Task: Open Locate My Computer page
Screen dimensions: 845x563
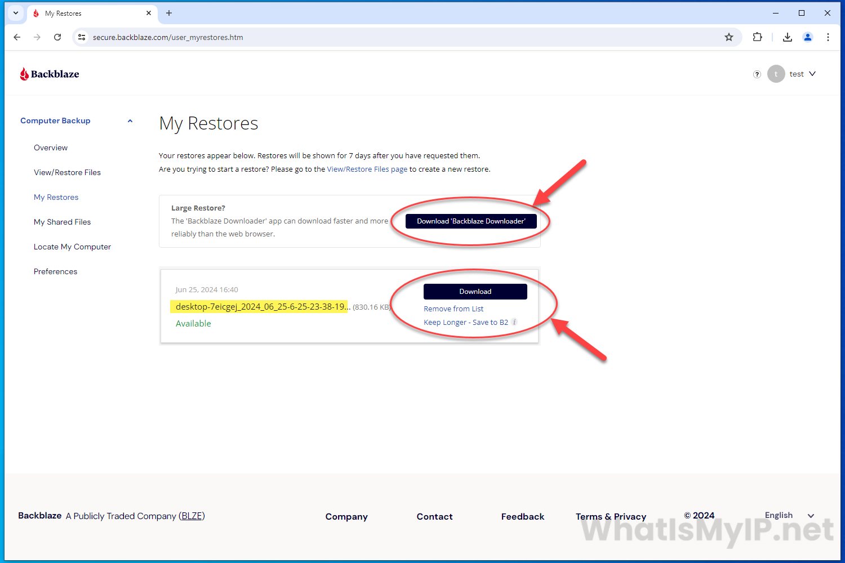Action: [72, 247]
